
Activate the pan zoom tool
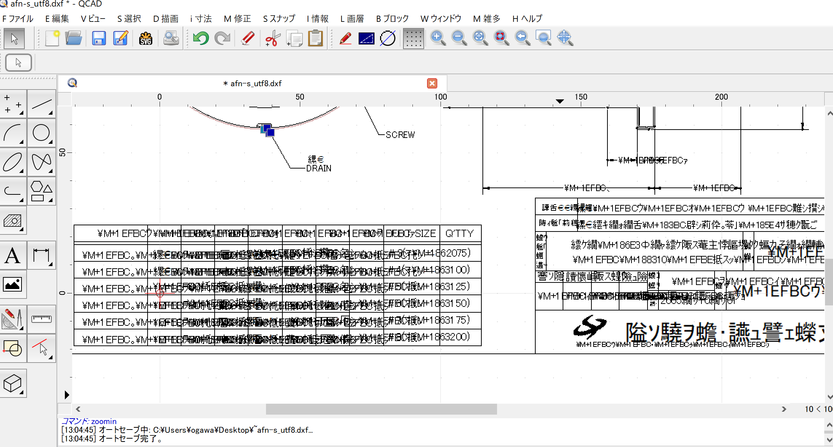coord(565,38)
